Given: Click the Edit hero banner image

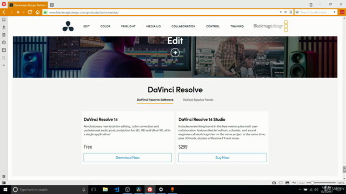Looking at the screenshot, I should point(175,57).
